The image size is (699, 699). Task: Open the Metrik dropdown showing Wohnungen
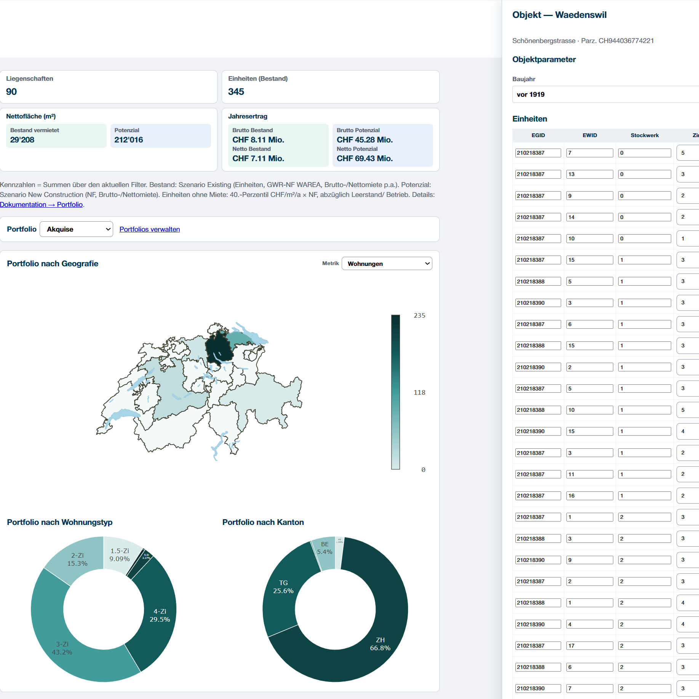(x=387, y=264)
